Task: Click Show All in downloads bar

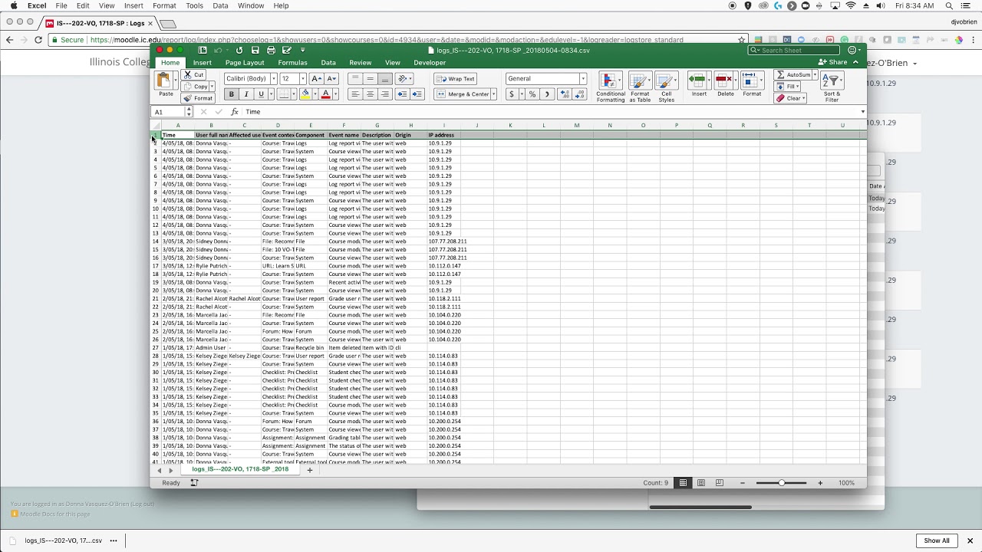Action: coord(937,540)
